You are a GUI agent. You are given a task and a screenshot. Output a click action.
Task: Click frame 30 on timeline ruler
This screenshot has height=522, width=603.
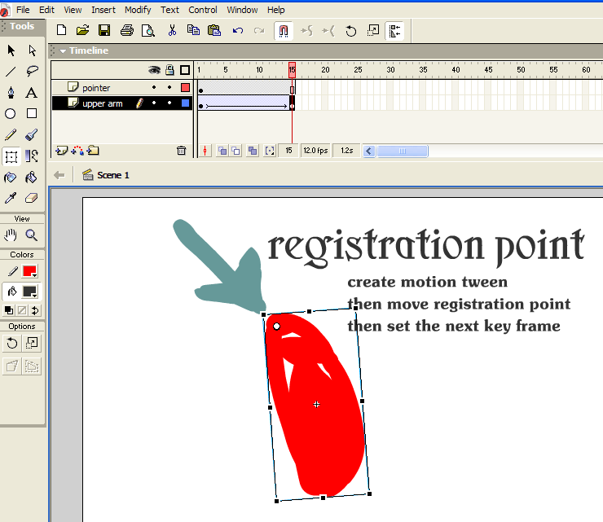(x=390, y=70)
